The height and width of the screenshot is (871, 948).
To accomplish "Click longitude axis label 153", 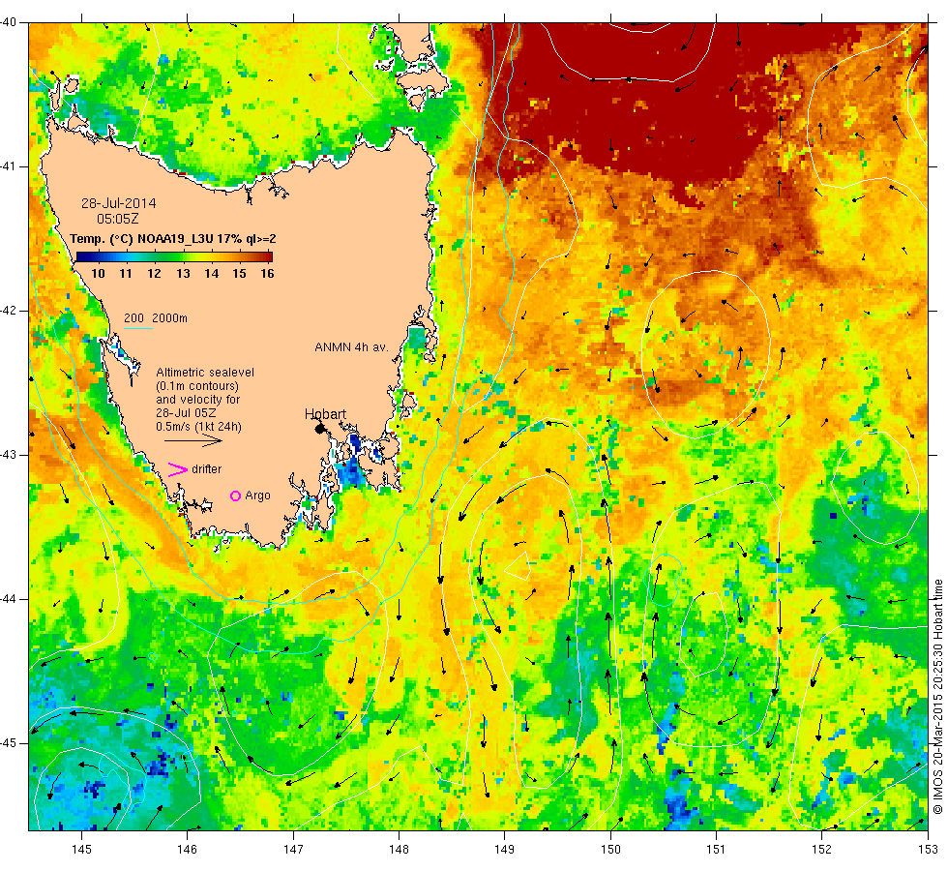I will coord(928,850).
